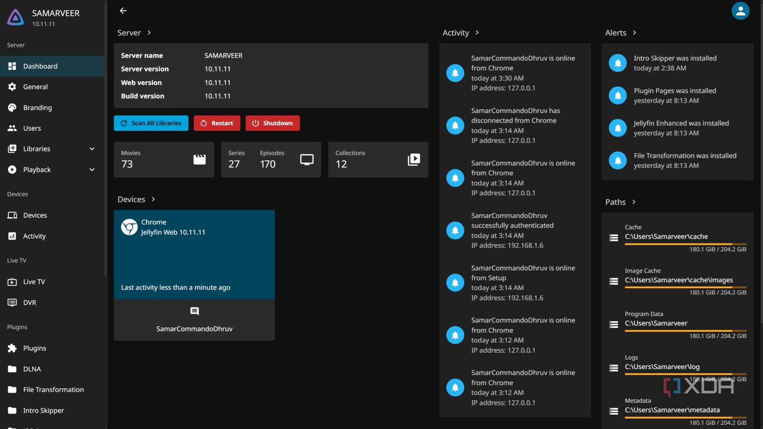Expand the Playback submenu chevron
This screenshot has width=763, height=429.
[x=92, y=170]
